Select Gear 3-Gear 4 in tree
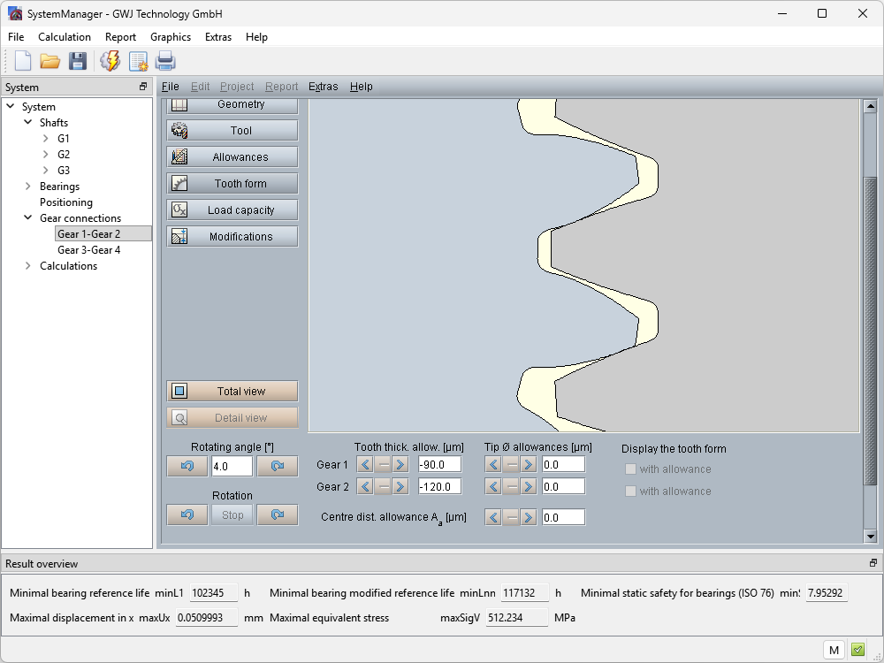The height and width of the screenshot is (663, 884). pos(88,250)
